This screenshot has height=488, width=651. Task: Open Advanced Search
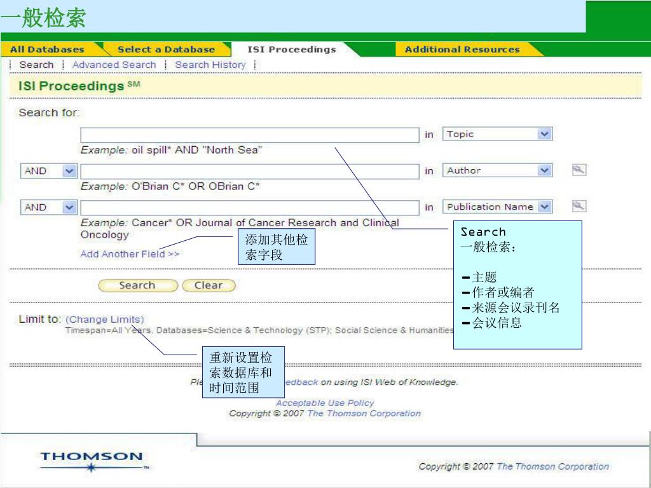pos(114,65)
